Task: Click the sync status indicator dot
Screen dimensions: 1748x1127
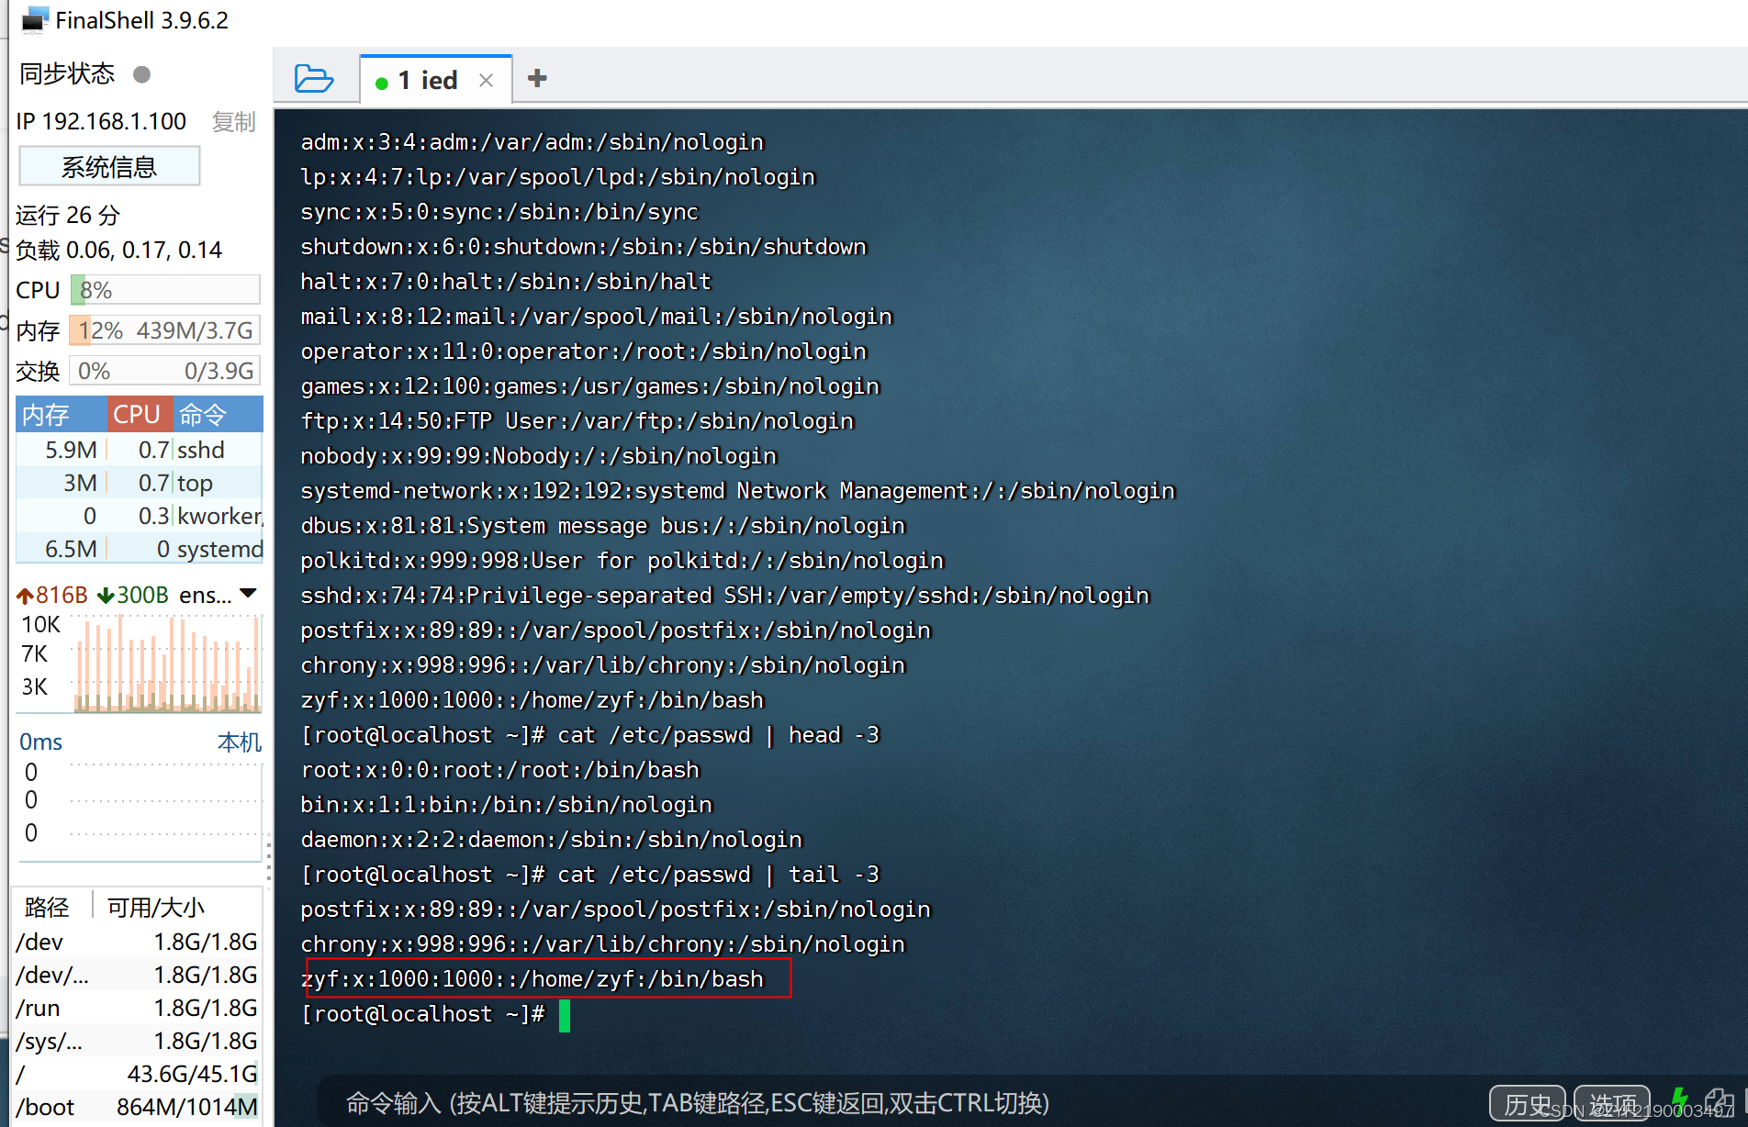Action: (x=141, y=74)
